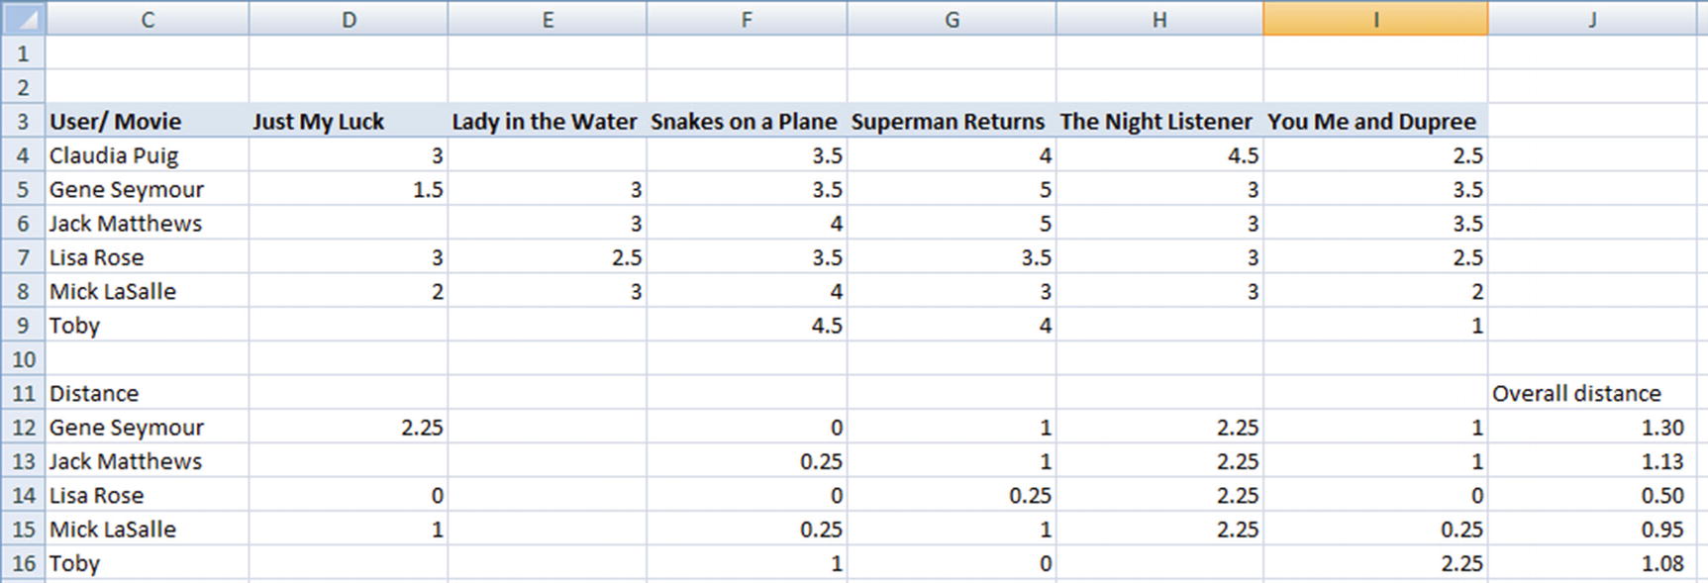Click the select-all corner triangle
This screenshot has height=583, width=1708.
(x=24, y=19)
